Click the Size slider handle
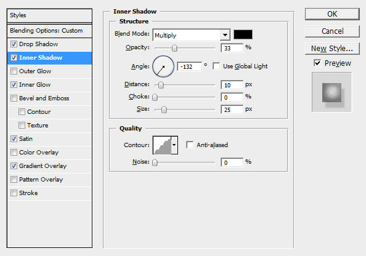Screen dimensions: 366x256 tap(164, 110)
